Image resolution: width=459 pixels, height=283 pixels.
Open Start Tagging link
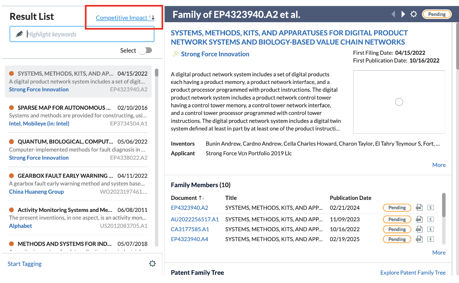25,264
